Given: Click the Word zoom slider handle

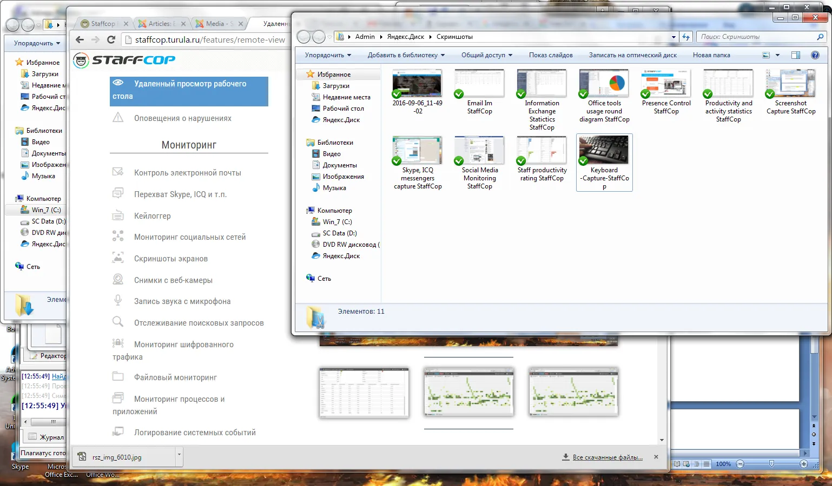Looking at the screenshot, I should (x=771, y=464).
